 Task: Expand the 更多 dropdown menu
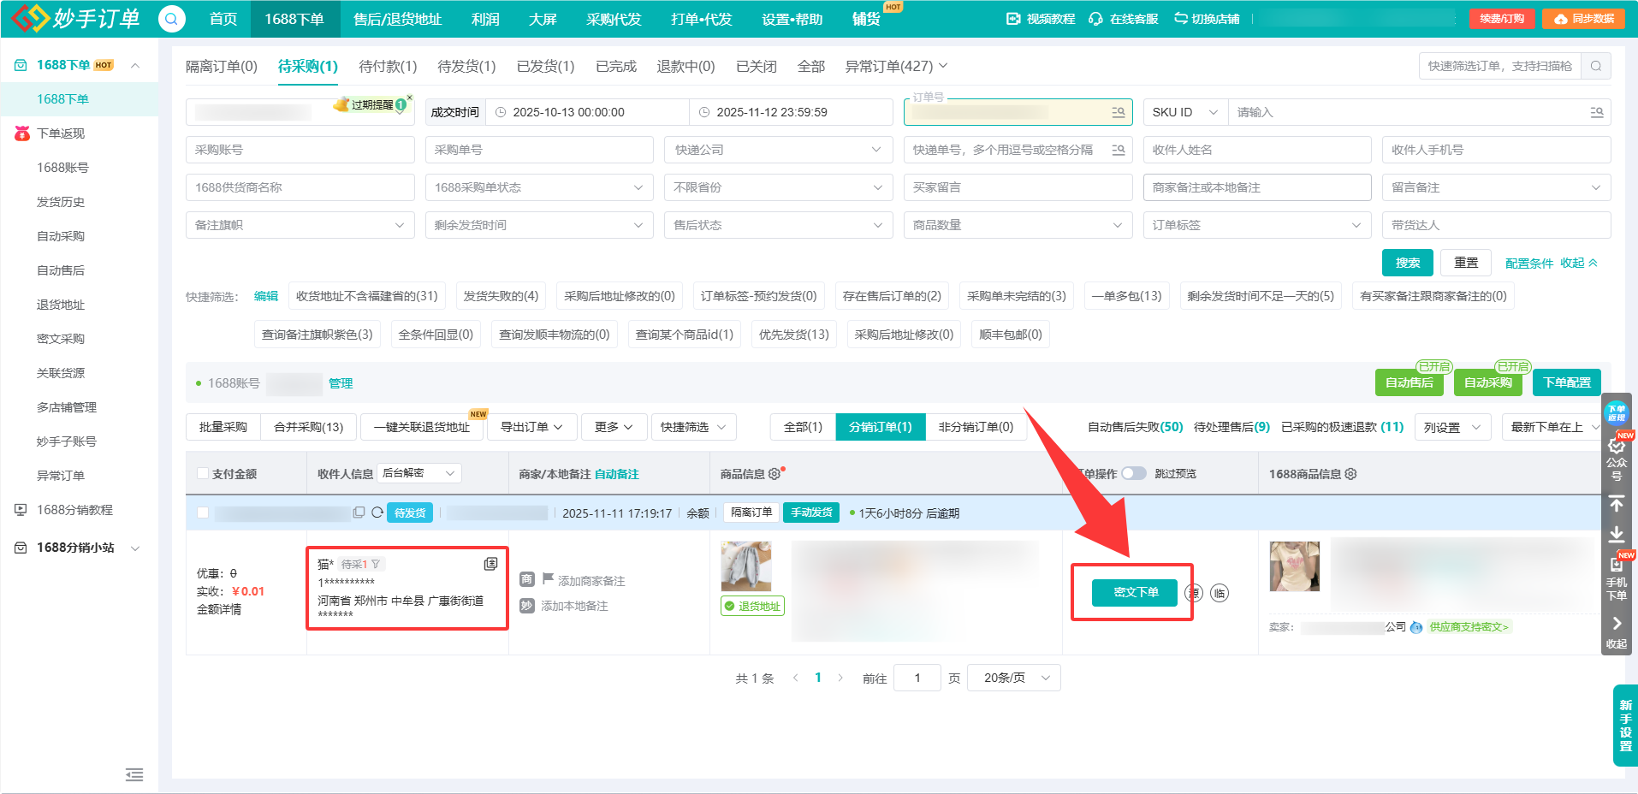[x=614, y=426]
